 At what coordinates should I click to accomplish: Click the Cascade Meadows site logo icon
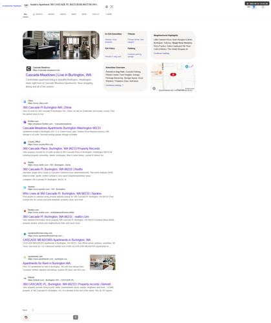click(x=28, y=68)
